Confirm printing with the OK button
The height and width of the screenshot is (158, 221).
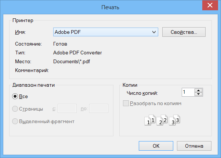[156, 146]
